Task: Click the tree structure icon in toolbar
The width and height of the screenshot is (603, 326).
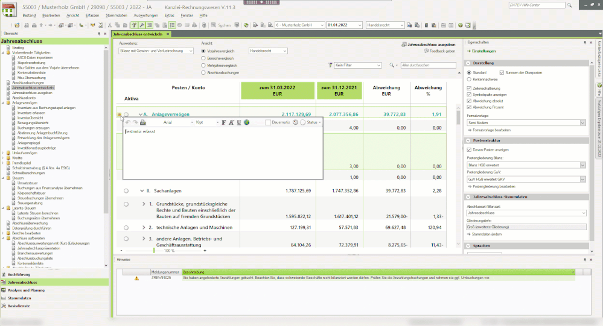Action: [x=134, y=25]
